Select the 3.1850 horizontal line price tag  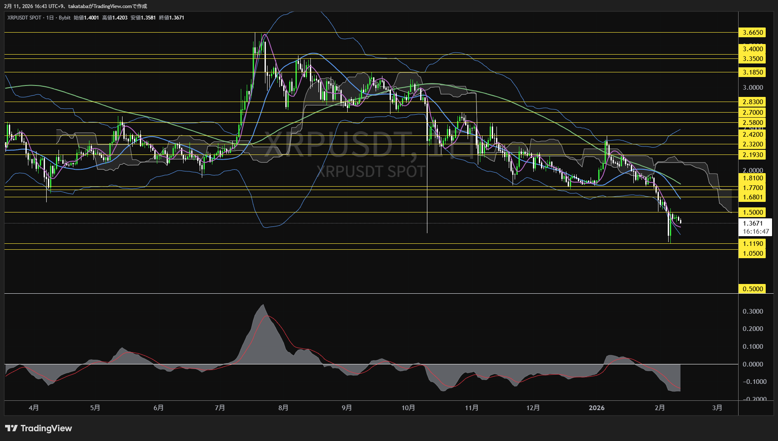click(x=753, y=72)
